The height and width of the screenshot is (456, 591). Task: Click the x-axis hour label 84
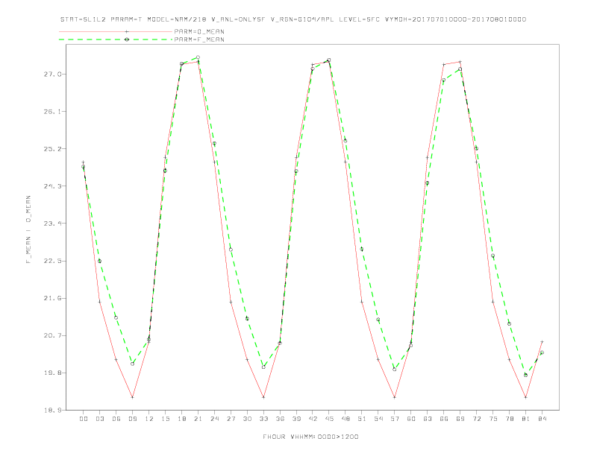542,419
